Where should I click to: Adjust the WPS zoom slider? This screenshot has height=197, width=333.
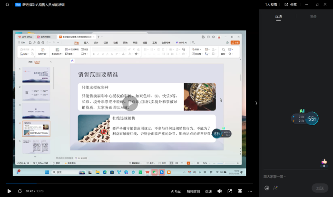coord(226,163)
